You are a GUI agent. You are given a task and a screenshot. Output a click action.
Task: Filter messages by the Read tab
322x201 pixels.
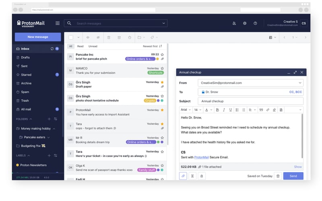click(80, 46)
